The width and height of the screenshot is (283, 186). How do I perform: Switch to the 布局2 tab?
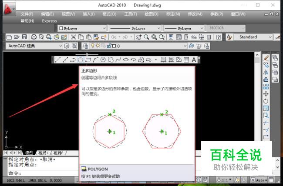[x=58, y=153]
